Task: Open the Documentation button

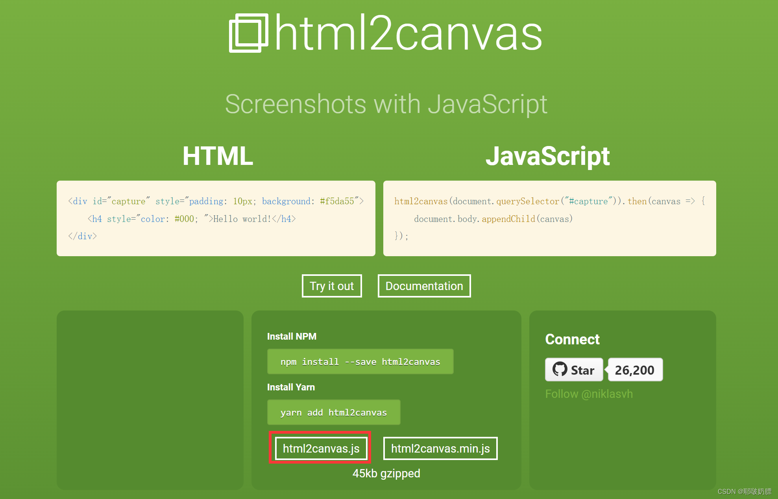Action: (424, 286)
